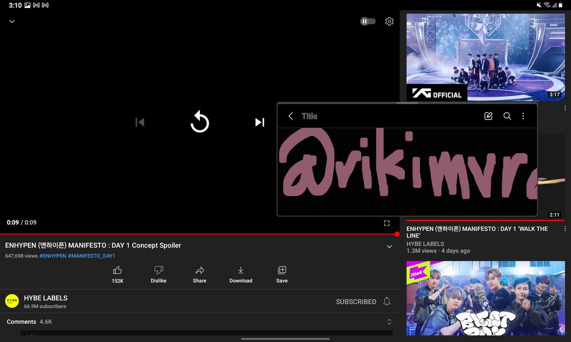This screenshot has width=571, height=342.
Task: Open the picture notification icon in status bar
Action: tap(27, 5)
